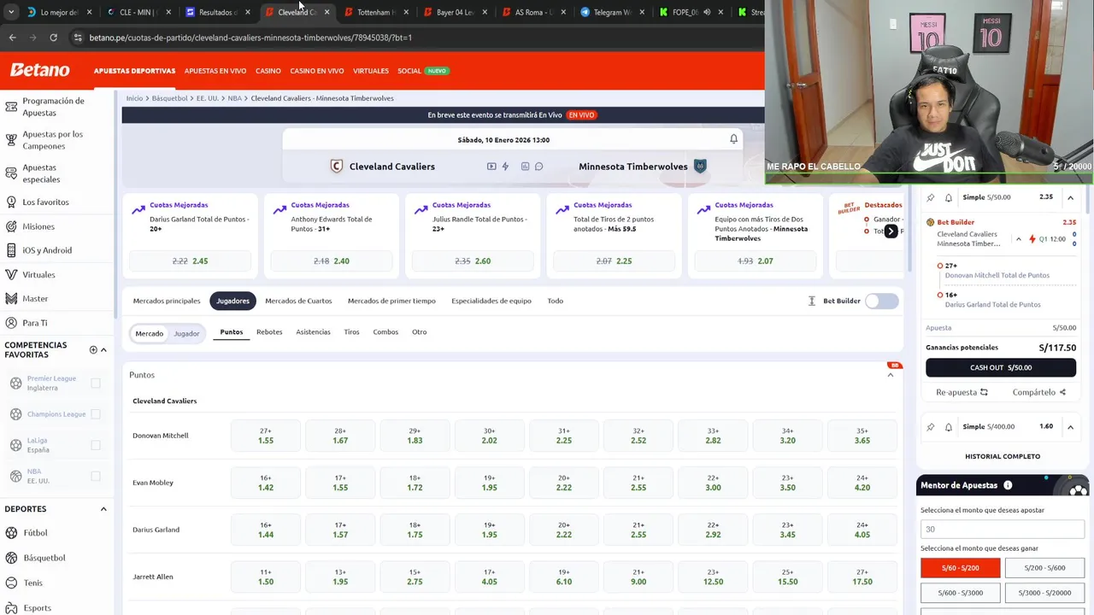This screenshot has width=1094, height=615.
Task: Switch to the Rebotes tab
Action: pyautogui.click(x=269, y=332)
